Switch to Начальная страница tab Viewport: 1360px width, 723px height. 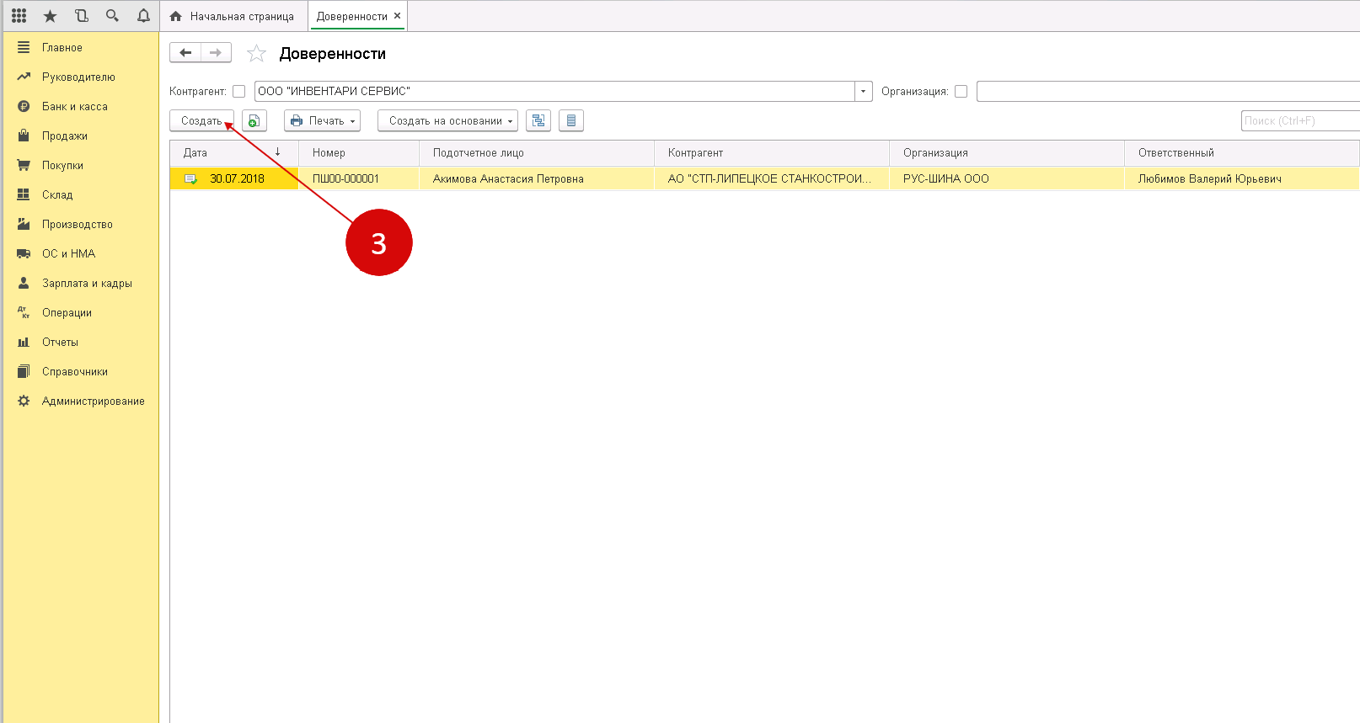point(233,16)
